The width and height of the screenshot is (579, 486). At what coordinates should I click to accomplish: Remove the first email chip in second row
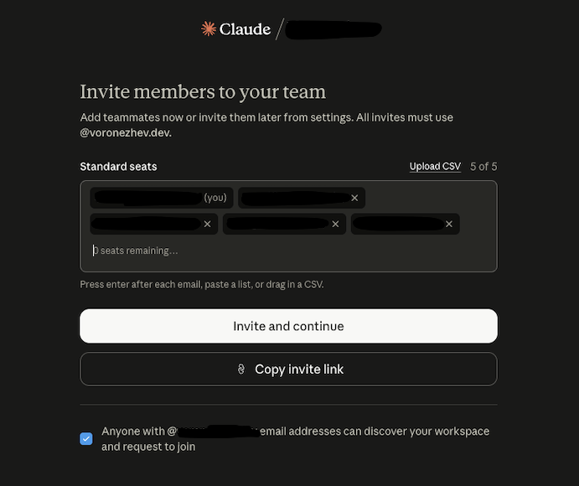click(x=208, y=224)
